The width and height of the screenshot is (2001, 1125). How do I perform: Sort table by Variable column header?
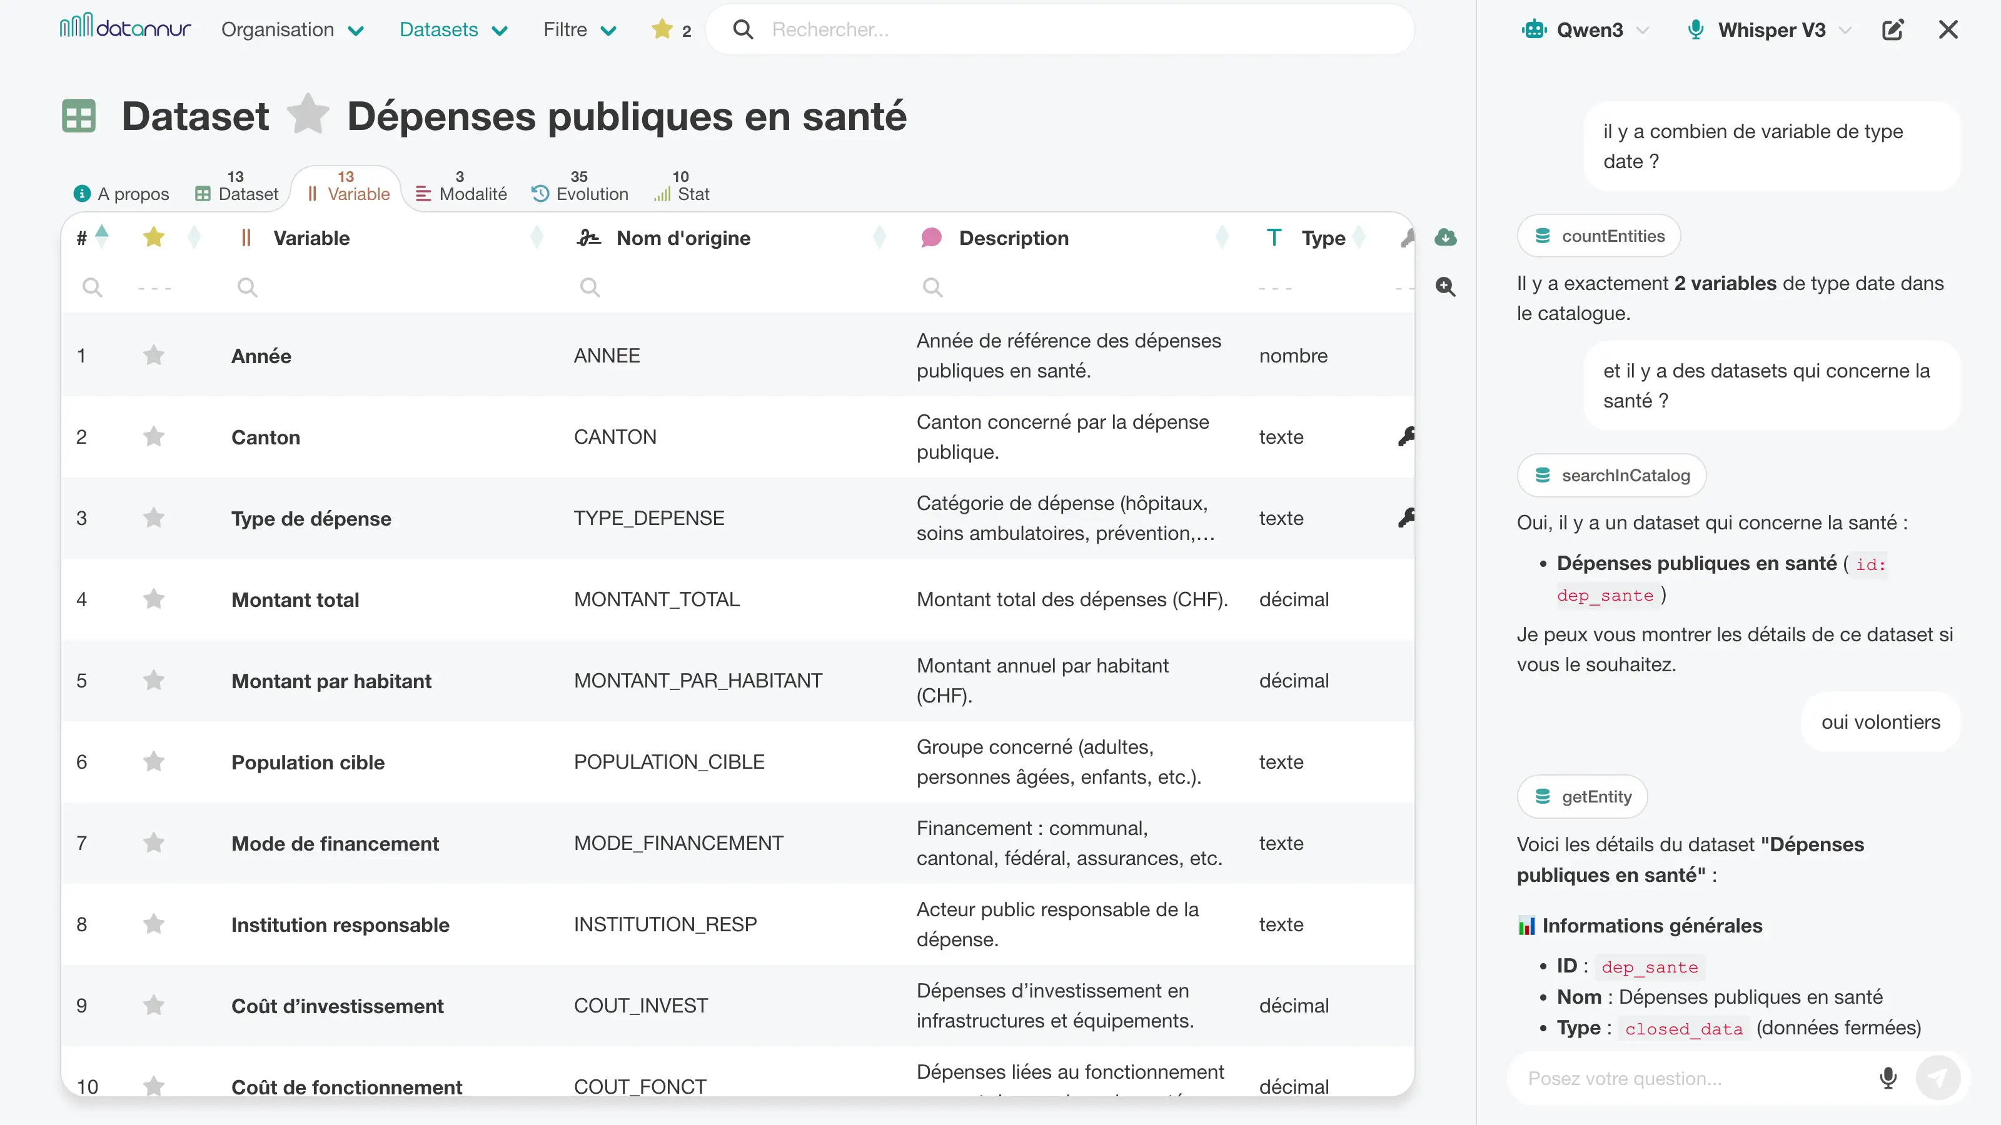[x=311, y=237]
